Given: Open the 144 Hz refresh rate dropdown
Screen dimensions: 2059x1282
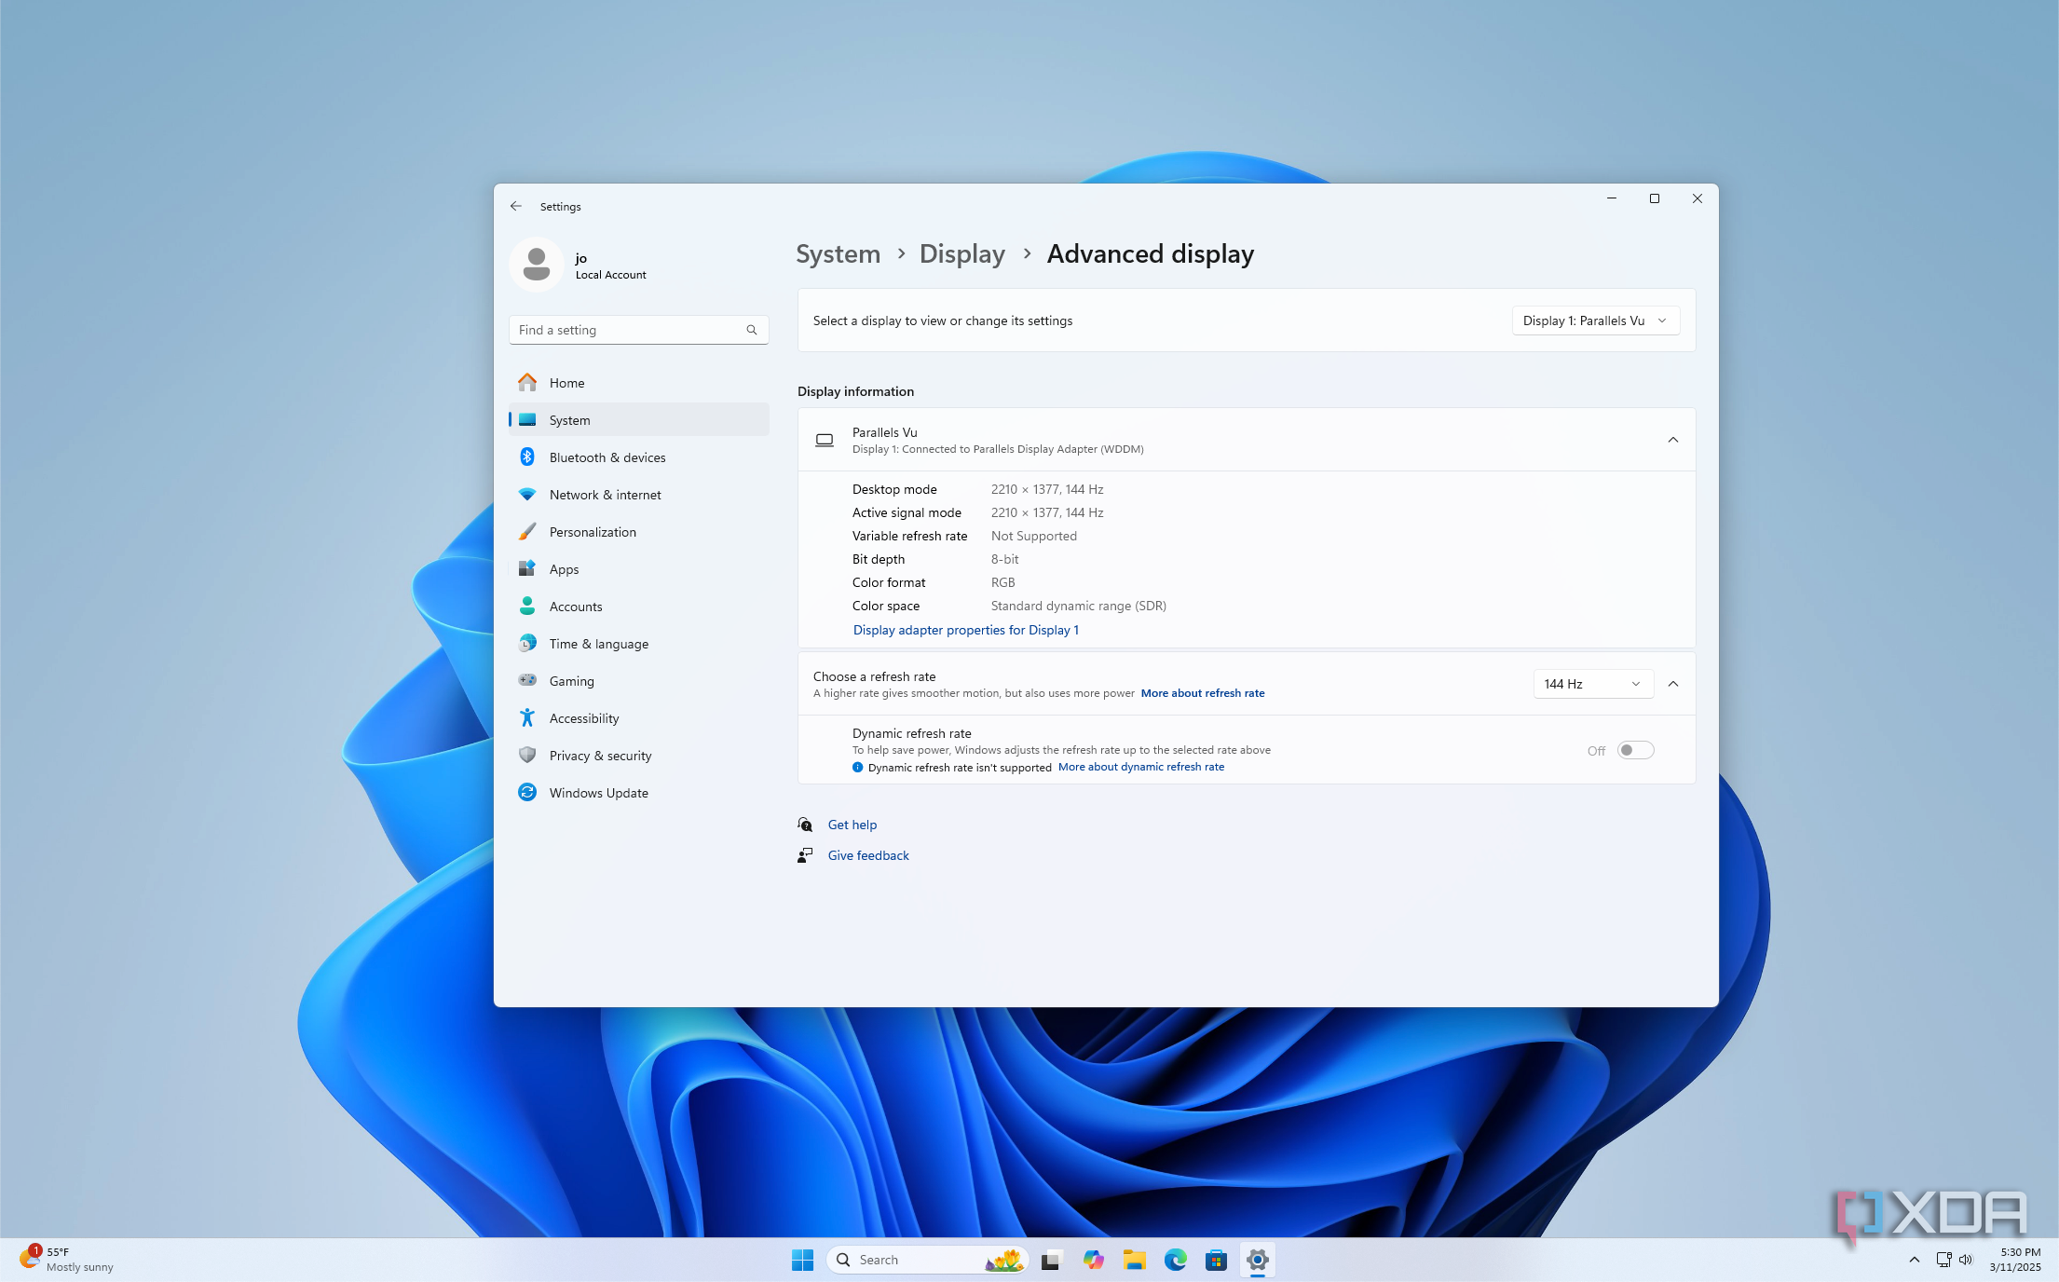Looking at the screenshot, I should point(1593,684).
